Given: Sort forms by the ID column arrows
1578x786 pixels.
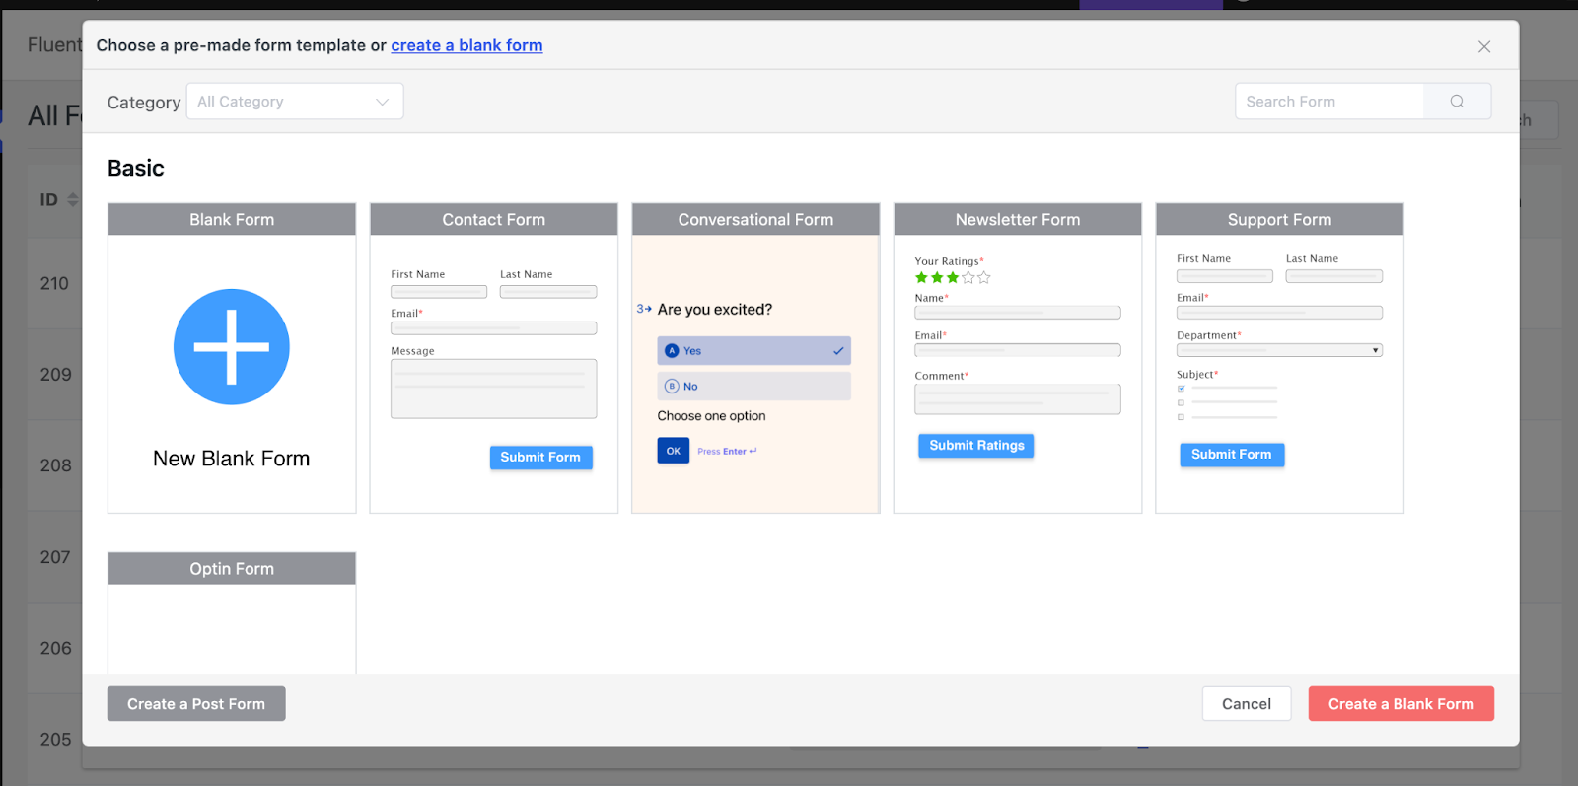Looking at the screenshot, I should click(x=72, y=200).
